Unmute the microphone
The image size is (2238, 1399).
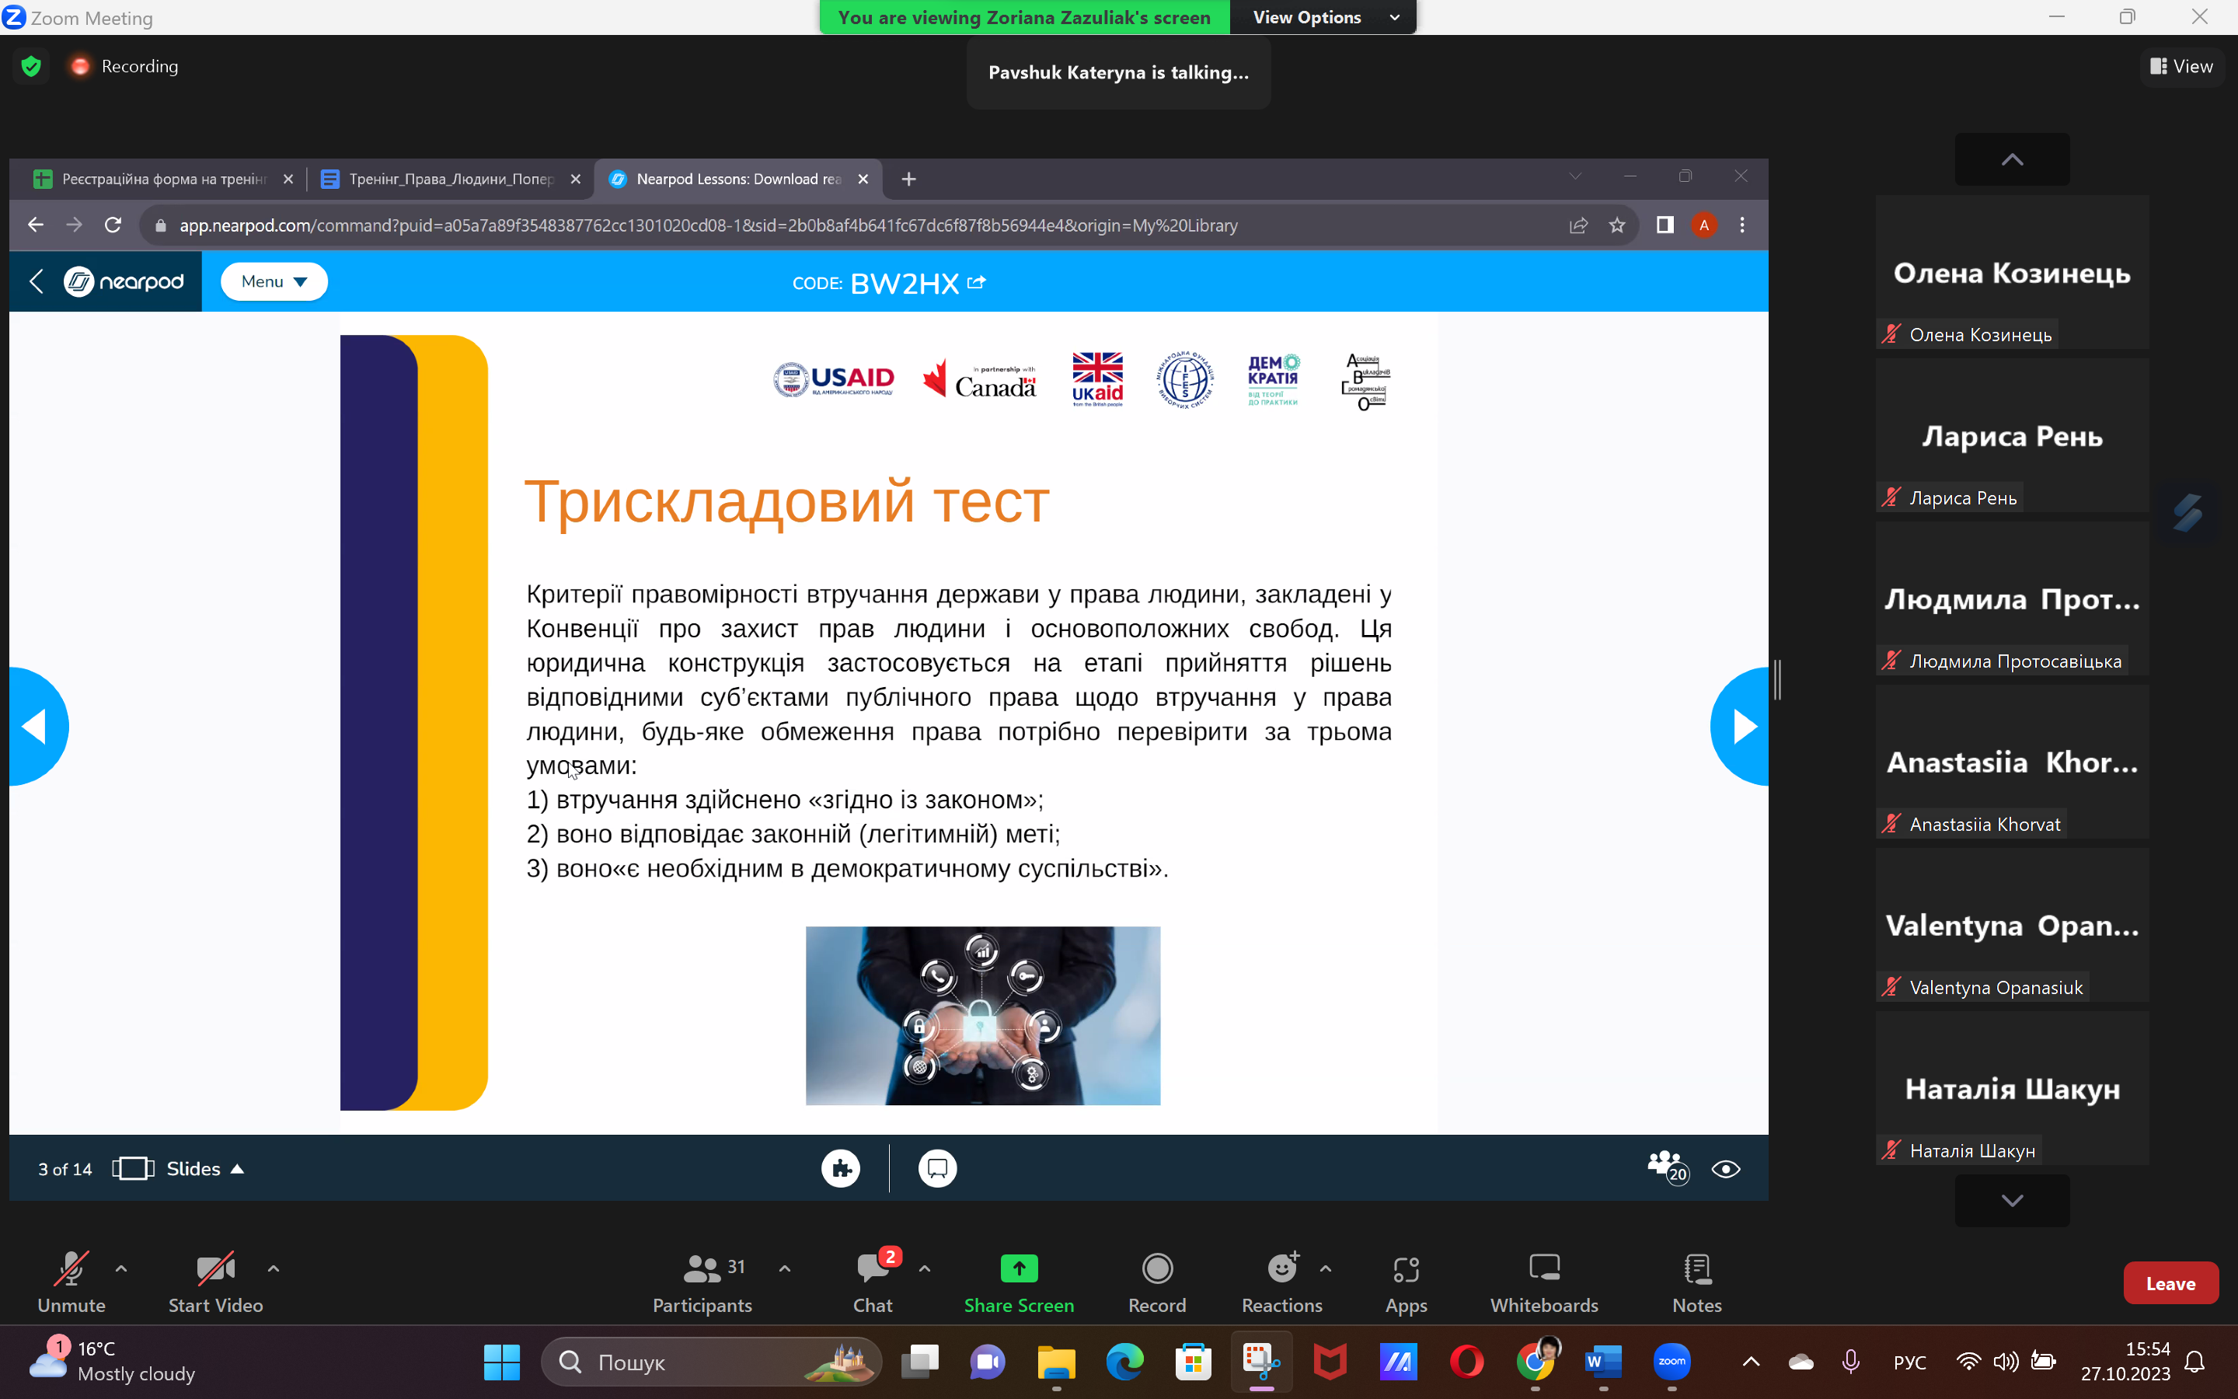pyautogui.click(x=71, y=1268)
